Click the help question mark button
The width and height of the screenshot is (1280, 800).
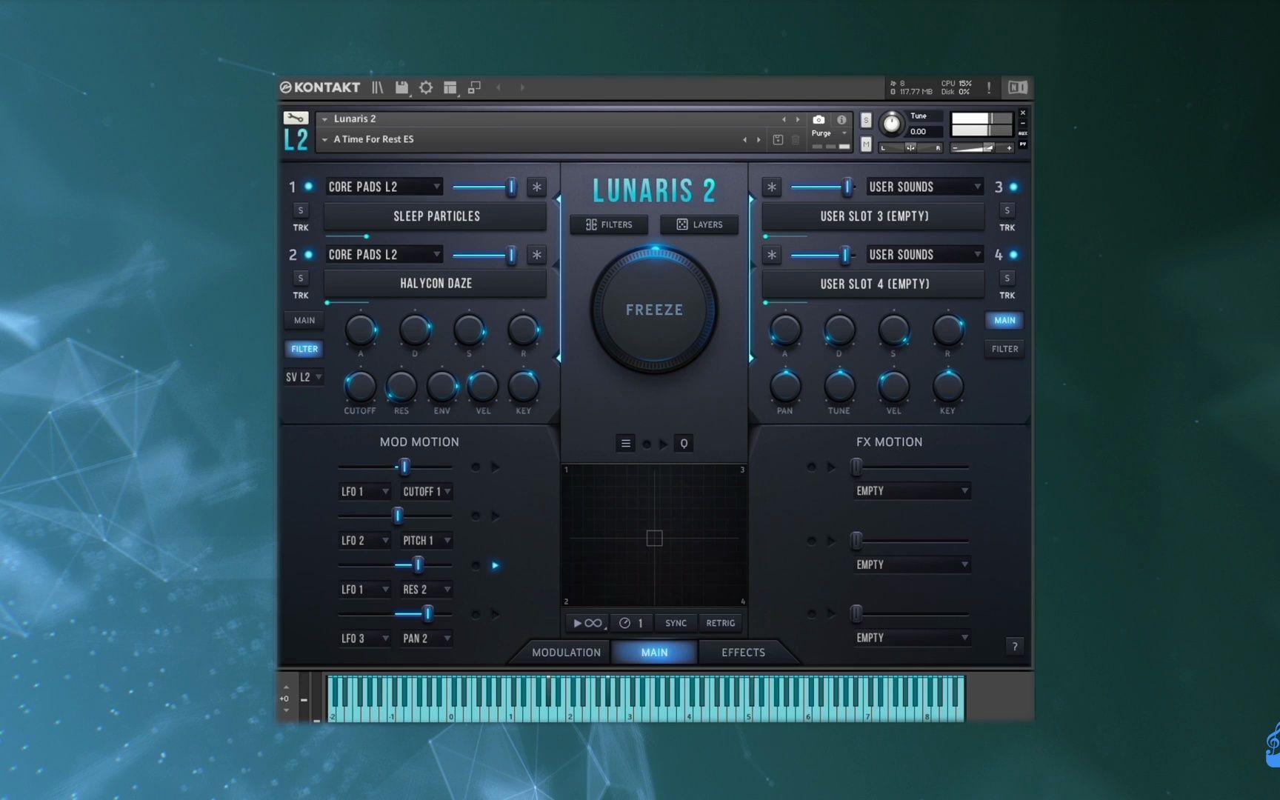pyautogui.click(x=1015, y=646)
